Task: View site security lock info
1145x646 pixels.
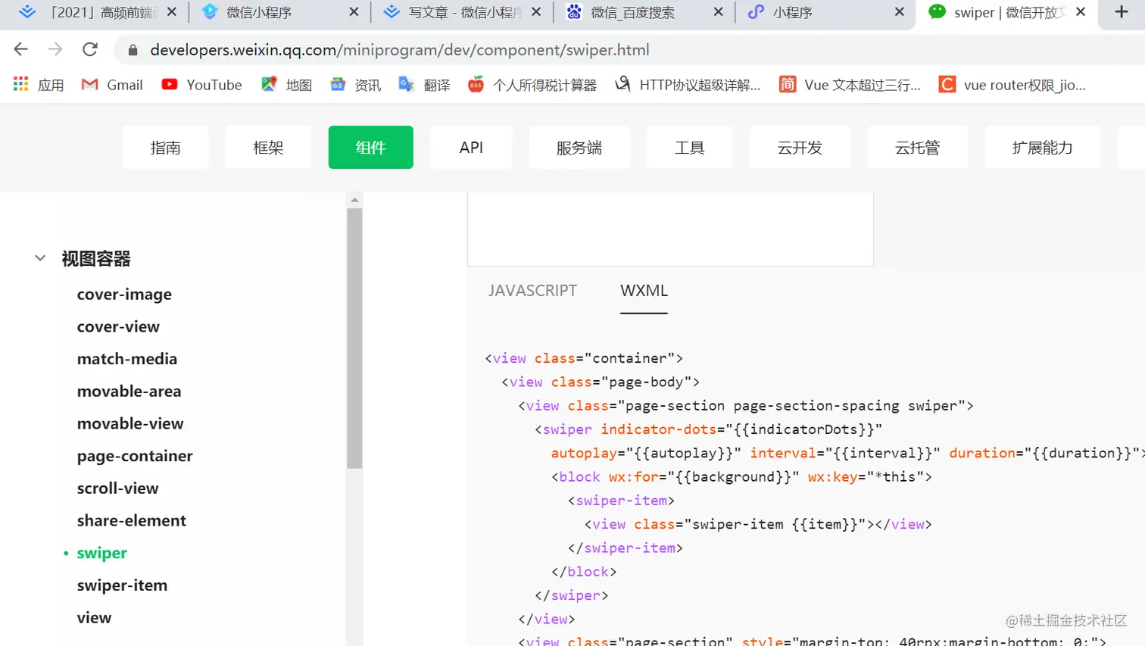Action: (x=133, y=50)
